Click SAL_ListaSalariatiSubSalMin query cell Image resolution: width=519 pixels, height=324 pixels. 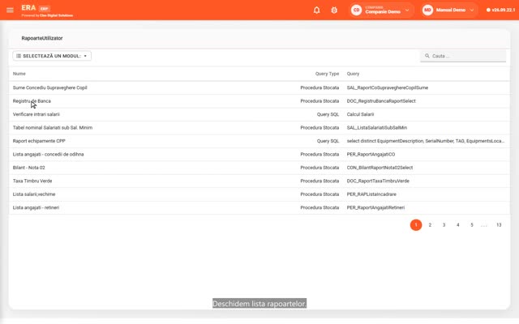(376, 128)
